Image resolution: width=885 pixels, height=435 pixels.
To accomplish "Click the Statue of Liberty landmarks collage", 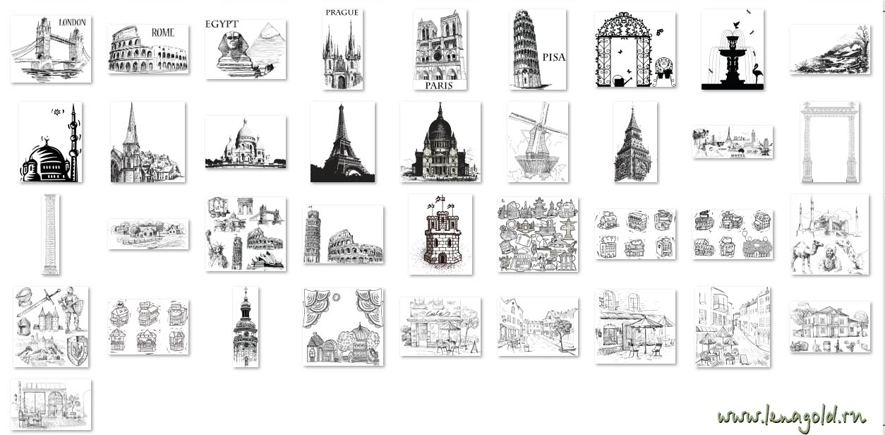I will click(246, 234).
